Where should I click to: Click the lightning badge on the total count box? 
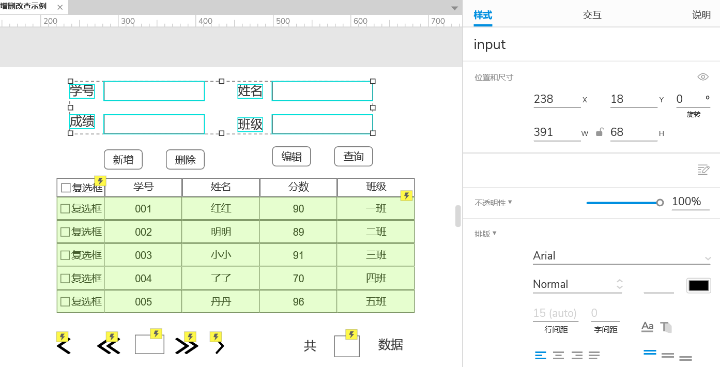[x=352, y=334]
